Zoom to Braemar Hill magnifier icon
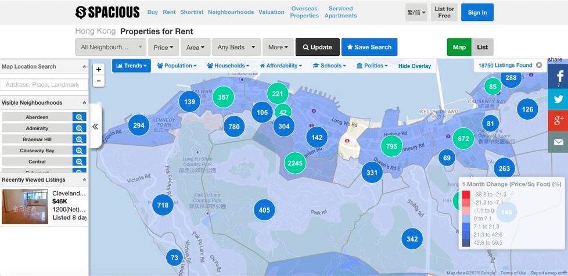The image size is (568, 276). tap(79, 139)
